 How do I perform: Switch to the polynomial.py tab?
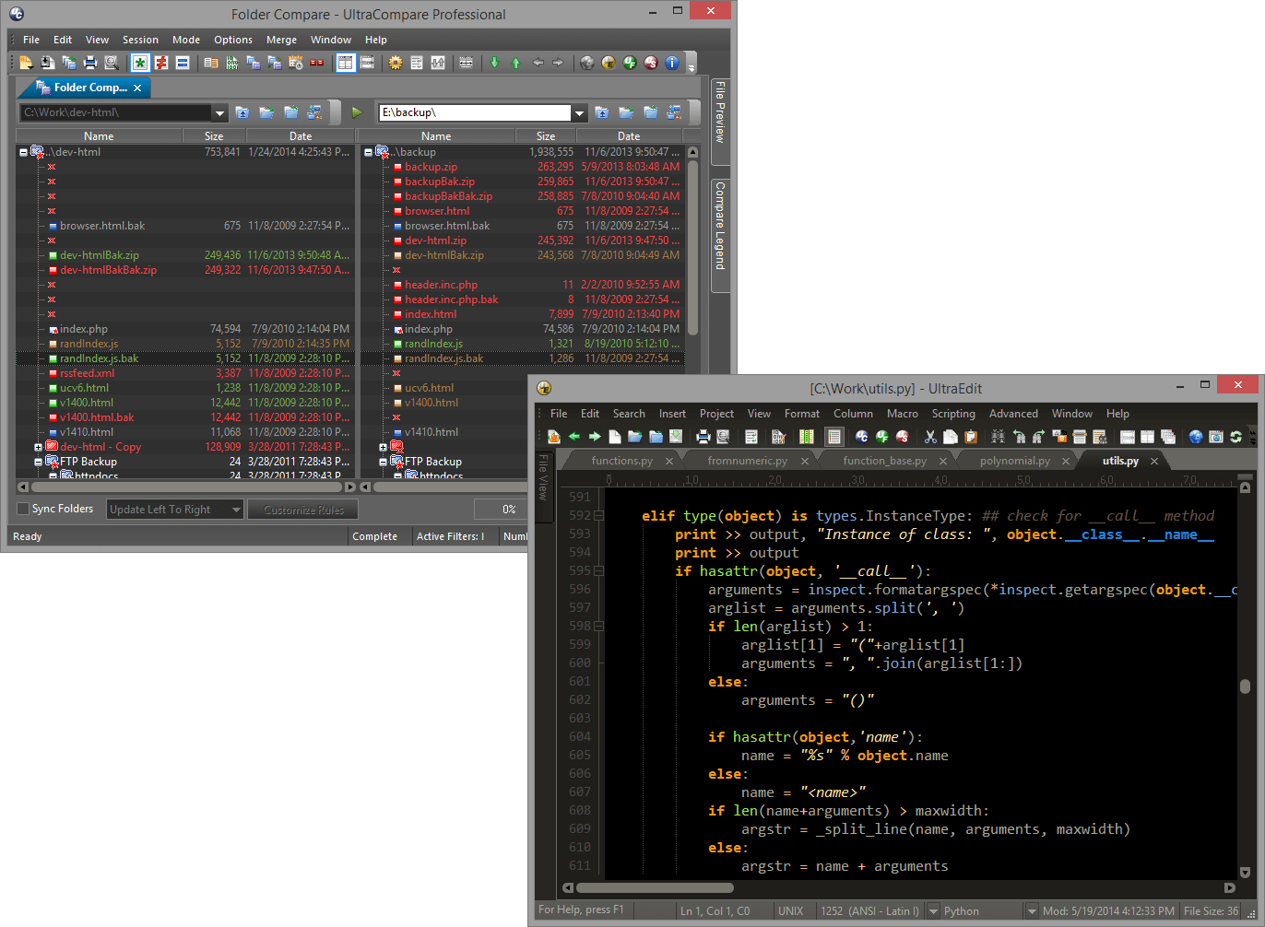coord(1014,461)
